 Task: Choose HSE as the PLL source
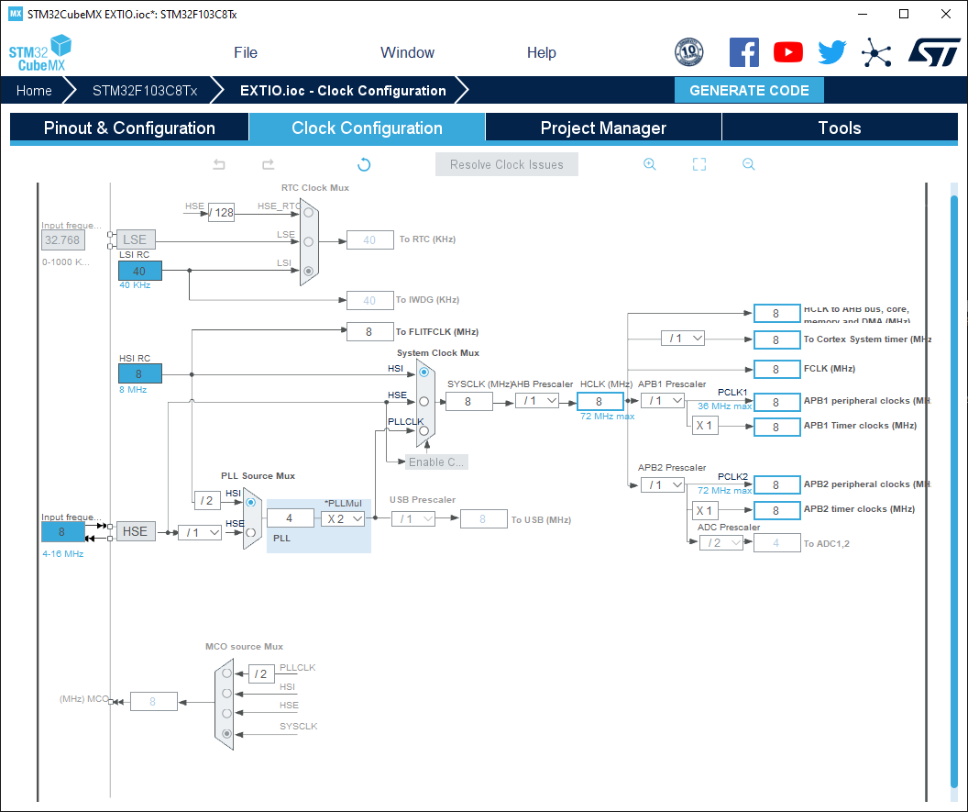coord(250,532)
